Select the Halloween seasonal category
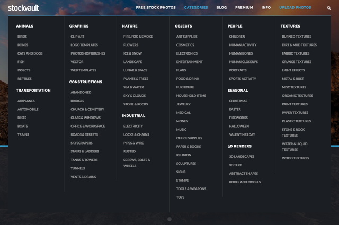339x225 pixels. tap(239, 126)
